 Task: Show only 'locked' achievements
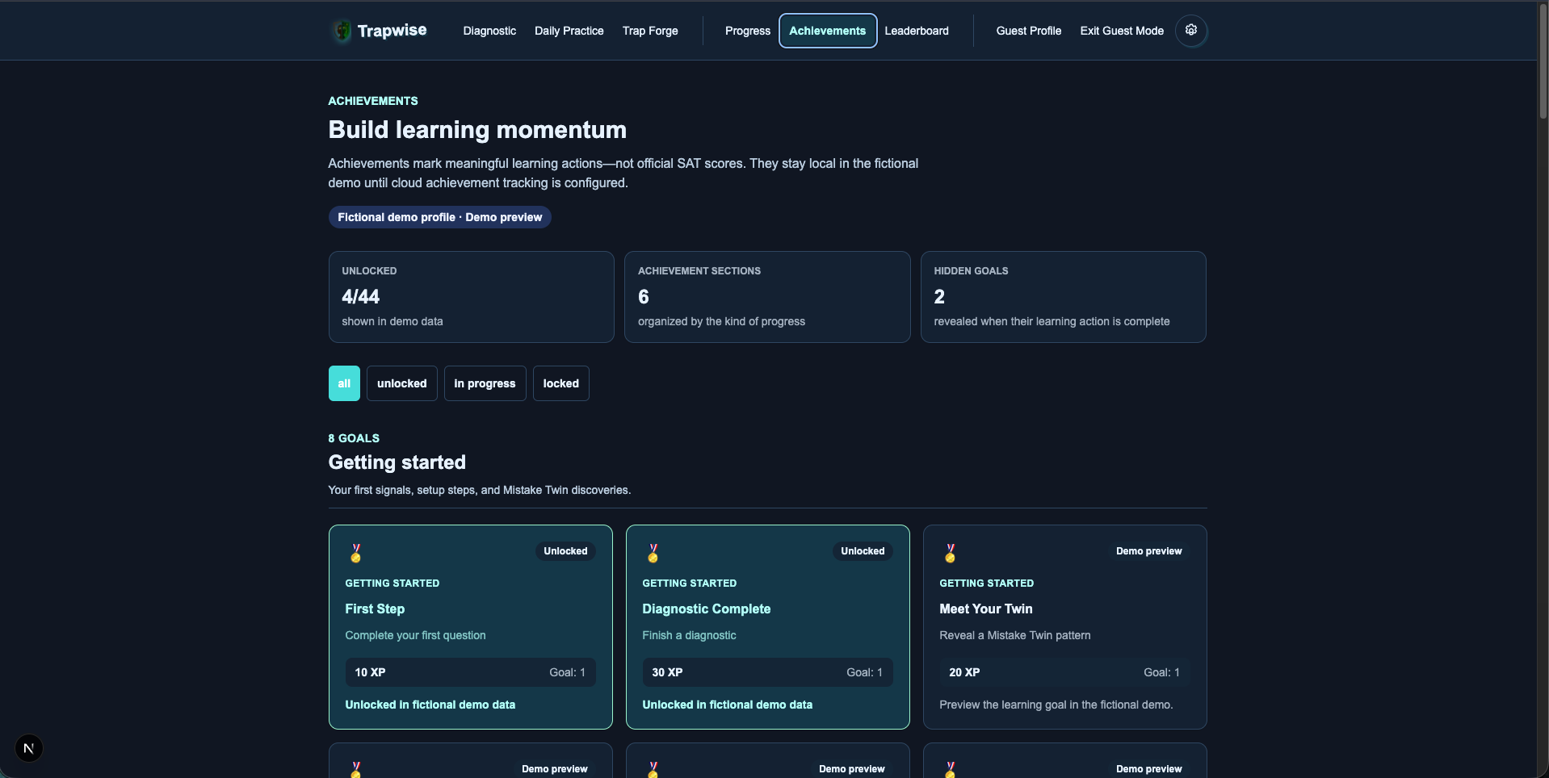point(560,383)
